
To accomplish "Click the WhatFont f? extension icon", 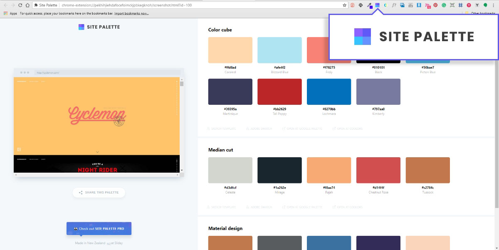I will 394,5.
